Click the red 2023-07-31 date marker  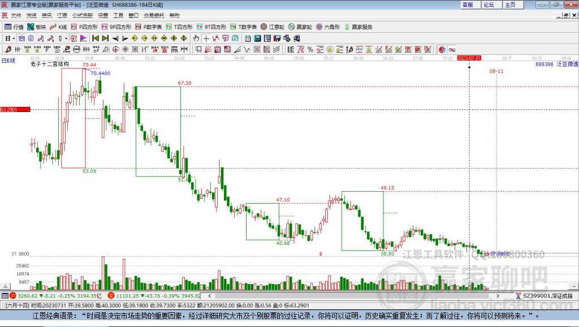click(469, 58)
